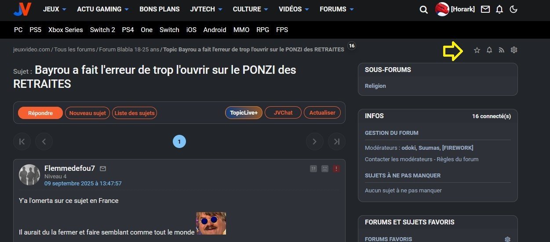Click the Répondre button
The height and width of the screenshot is (242, 550).
[x=40, y=113]
